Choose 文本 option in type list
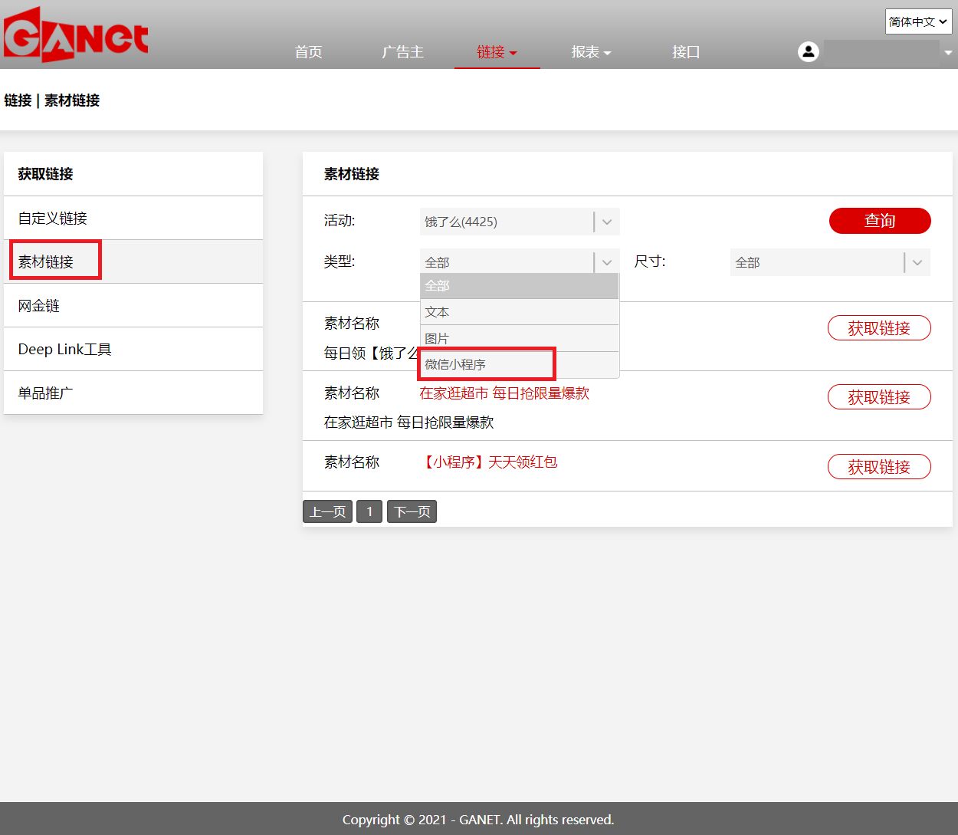Viewport: 958px width, 835px height. 520,312
